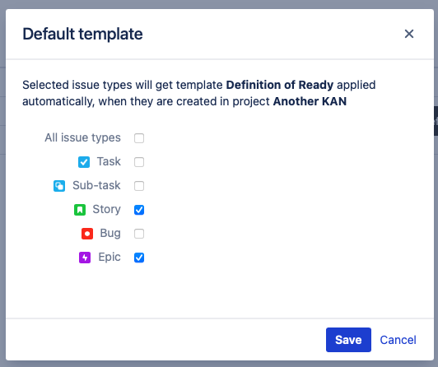Click the Sub-task label text
Image resolution: width=438 pixels, height=367 pixels.
(x=96, y=185)
